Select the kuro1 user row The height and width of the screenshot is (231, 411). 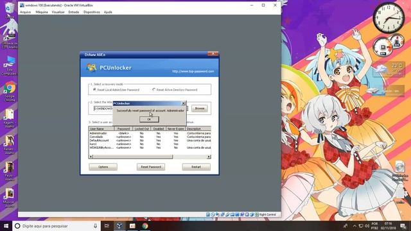(150, 144)
